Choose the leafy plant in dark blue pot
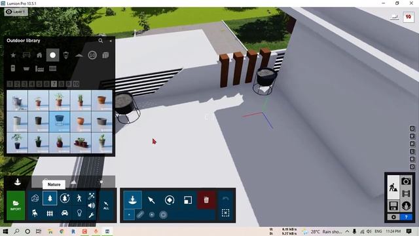The width and height of the screenshot is (419, 236). [x=17, y=143]
